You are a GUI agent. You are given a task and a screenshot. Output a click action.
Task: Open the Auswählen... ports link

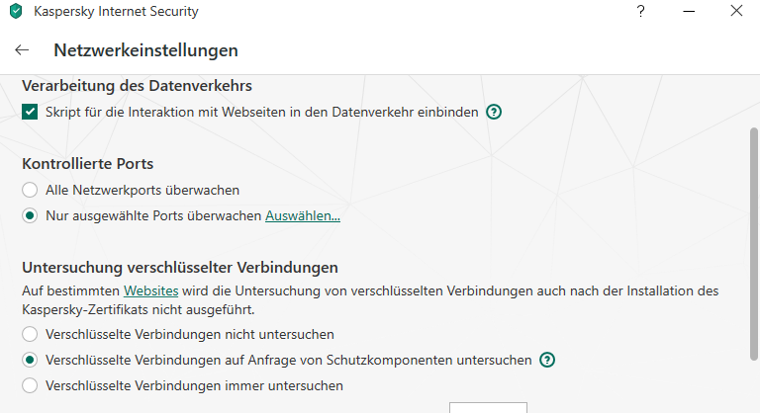(x=303, y=216)
